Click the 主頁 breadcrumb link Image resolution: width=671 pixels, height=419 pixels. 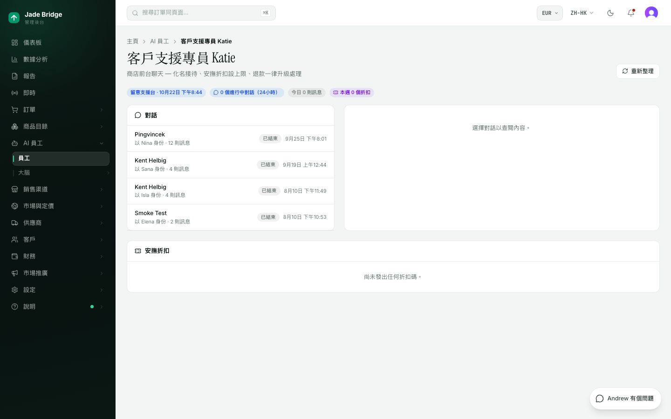133,41
